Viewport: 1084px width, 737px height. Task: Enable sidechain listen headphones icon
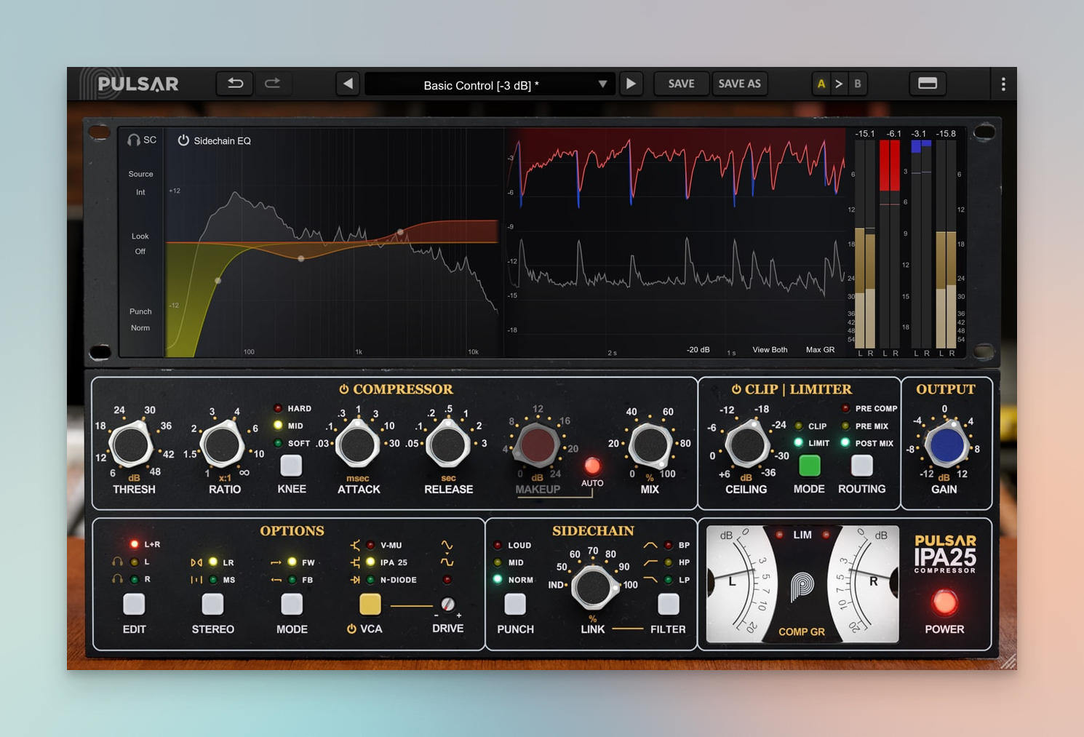pyautogui.click(x=134, y=140)
